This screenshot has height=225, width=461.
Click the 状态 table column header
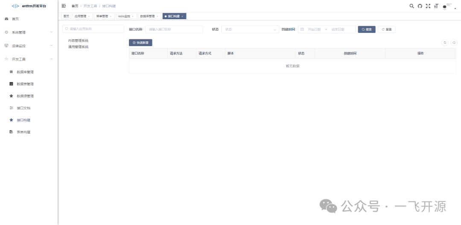(x=305, y=53)
